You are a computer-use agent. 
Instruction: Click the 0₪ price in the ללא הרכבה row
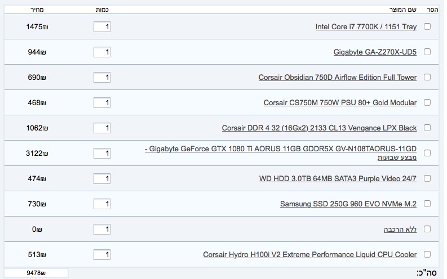(x=37, y=229)
